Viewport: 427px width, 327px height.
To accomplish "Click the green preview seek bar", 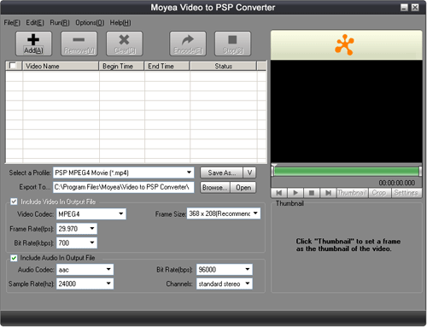I will pyautogui.click(x=346, y=172).
